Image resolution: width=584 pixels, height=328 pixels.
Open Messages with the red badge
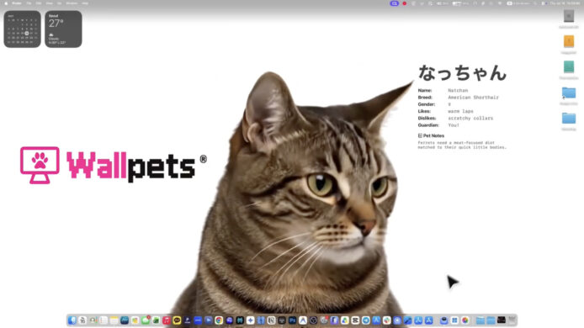146,320
